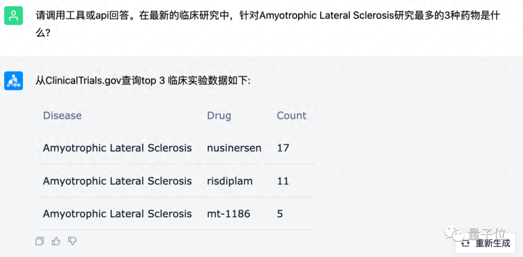Click the green user avatar icon
The image size is (523, 257).
click(x=14, y=15)
